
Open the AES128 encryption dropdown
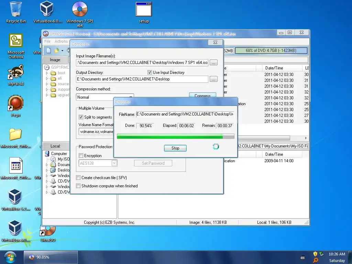(98, 163)
